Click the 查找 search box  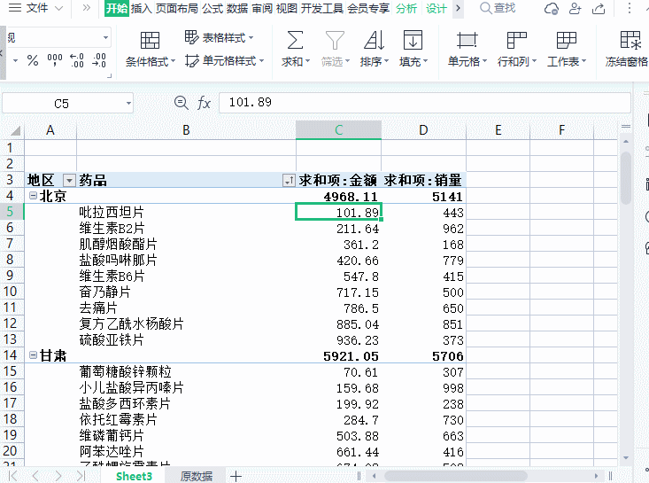(x=504, y=9)
